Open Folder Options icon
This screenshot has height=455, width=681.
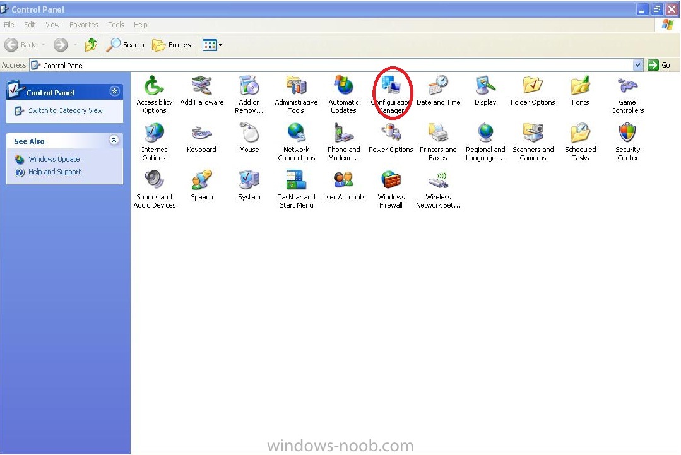click(533, 90)
